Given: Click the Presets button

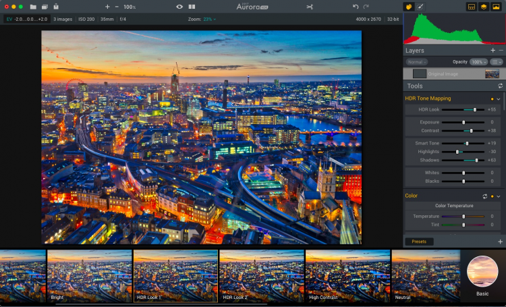Looking at the screenshot, I should (x=419, y=242).
